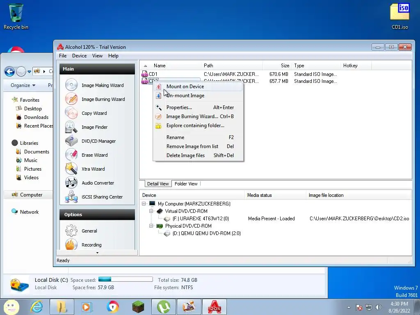
Task: Open CD1.iso file on desktop
Action: 399,16
